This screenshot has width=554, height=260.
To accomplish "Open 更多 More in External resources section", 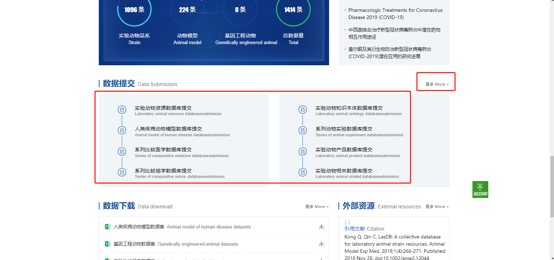I will (x=437, y=207).
